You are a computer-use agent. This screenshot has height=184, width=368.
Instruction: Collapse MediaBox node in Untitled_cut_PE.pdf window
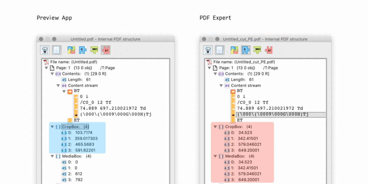[215, 156]
